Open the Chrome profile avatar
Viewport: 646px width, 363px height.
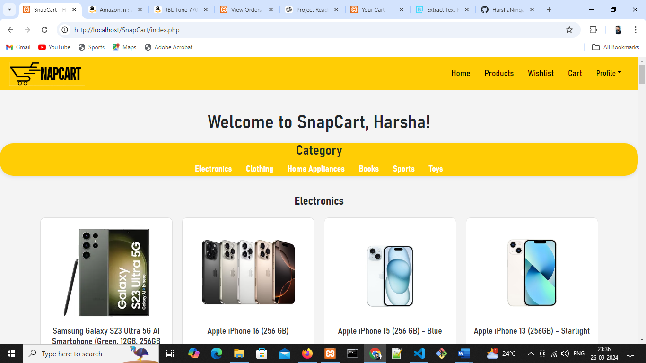pyautogui.click(x=618, y=30)
